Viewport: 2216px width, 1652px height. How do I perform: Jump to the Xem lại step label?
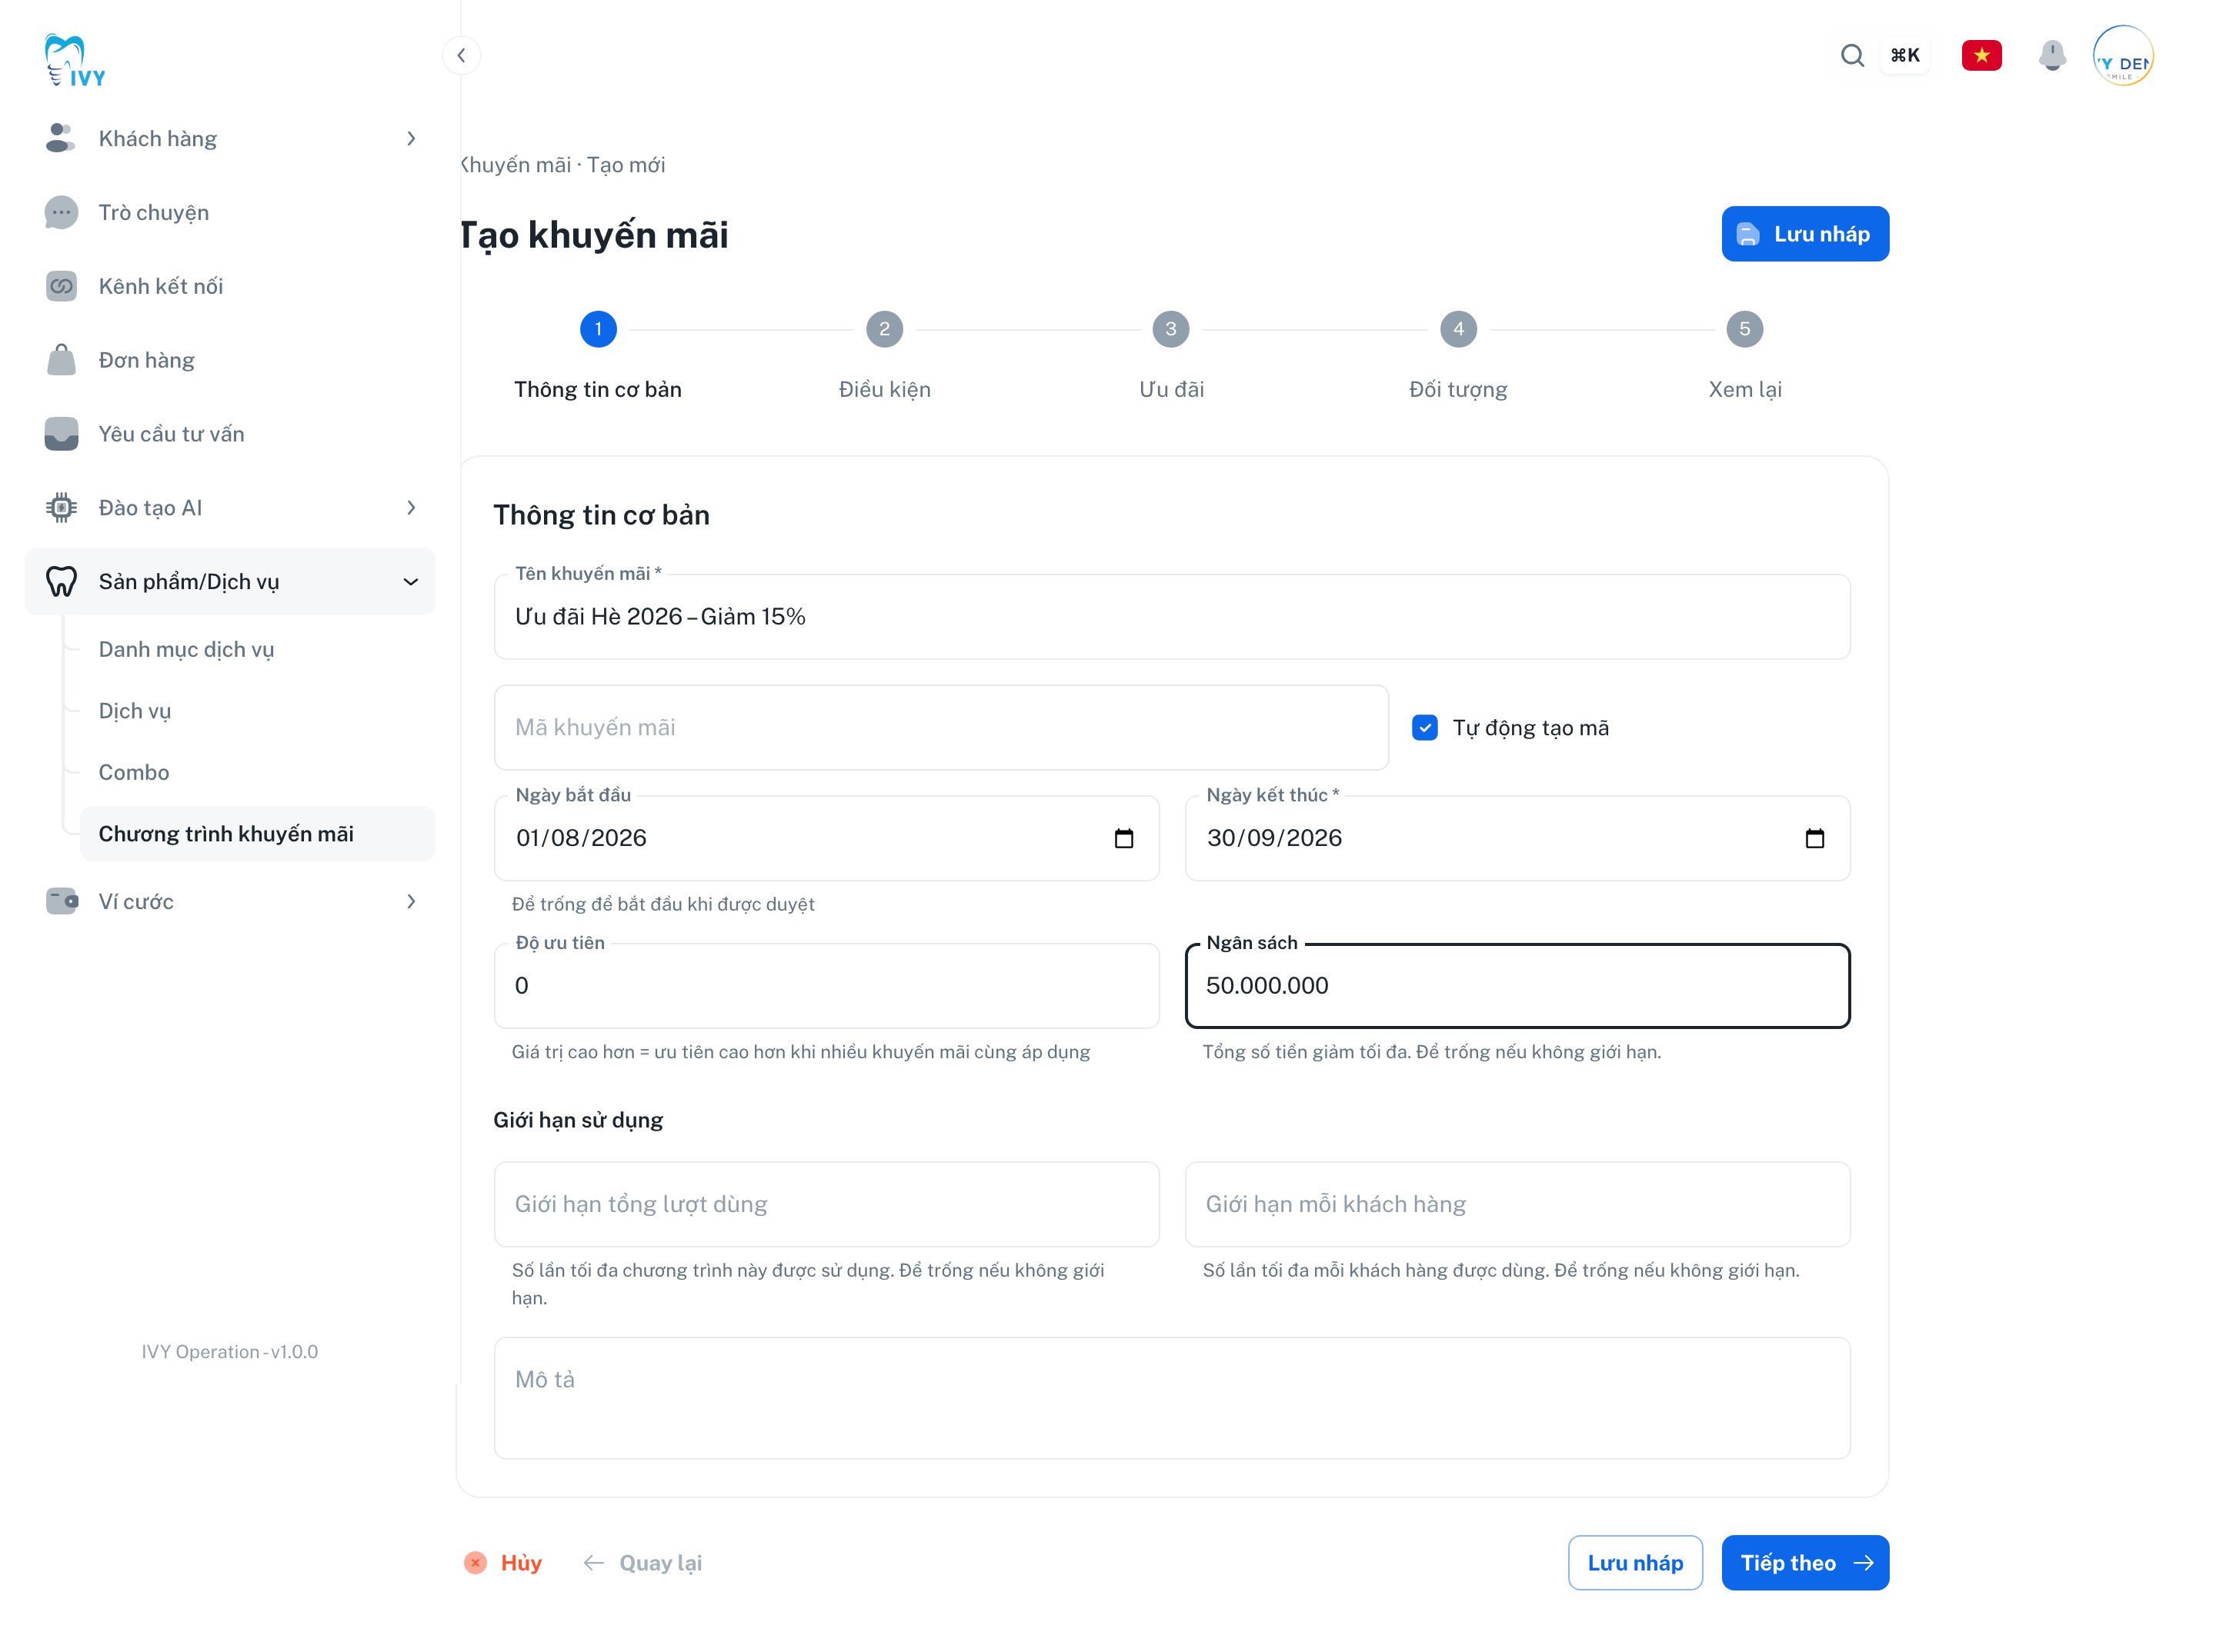[x=1744, y=389]
